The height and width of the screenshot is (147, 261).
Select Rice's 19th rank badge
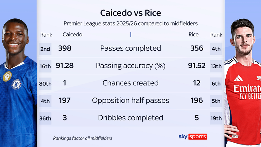click(216, 118)
